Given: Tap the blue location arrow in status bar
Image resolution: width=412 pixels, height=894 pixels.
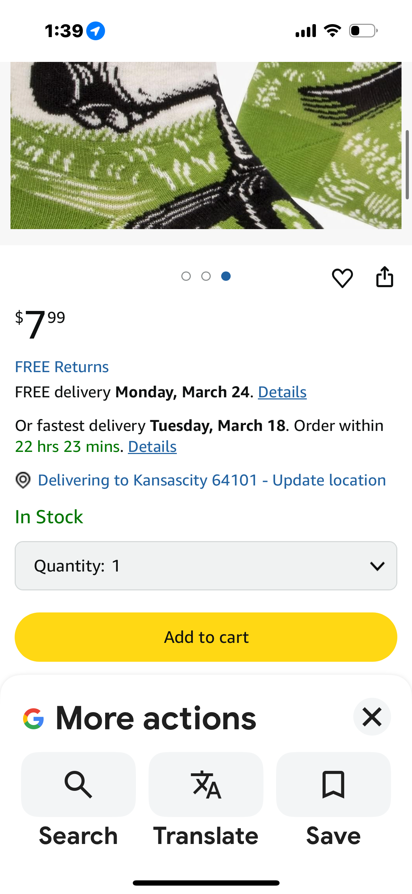Looking at the screenshot, I should point(96,31).
